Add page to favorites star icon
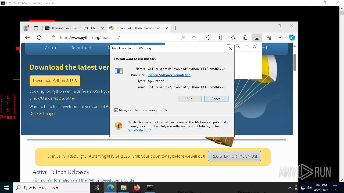The height and width of the screenshot is (193, 344). click(x=194, y=38)
